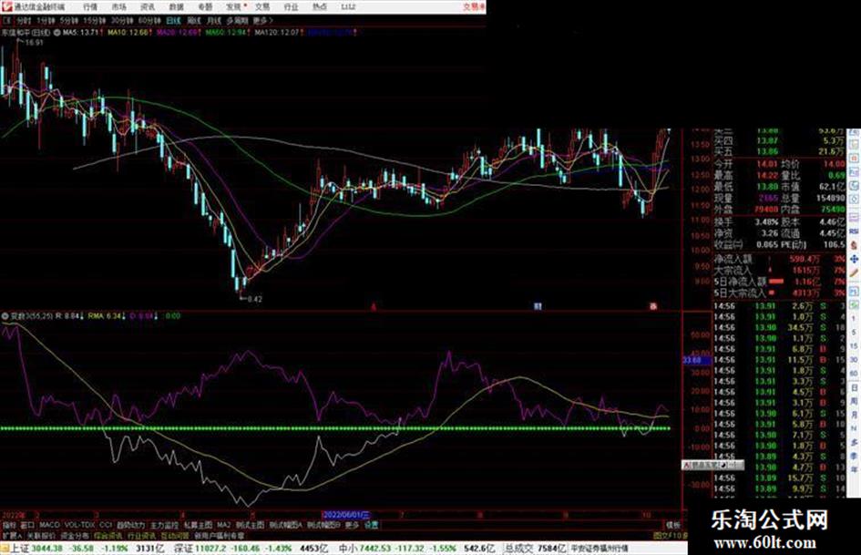
Task: Switch to the 分时 chart tab
Action: click(24, 21)
